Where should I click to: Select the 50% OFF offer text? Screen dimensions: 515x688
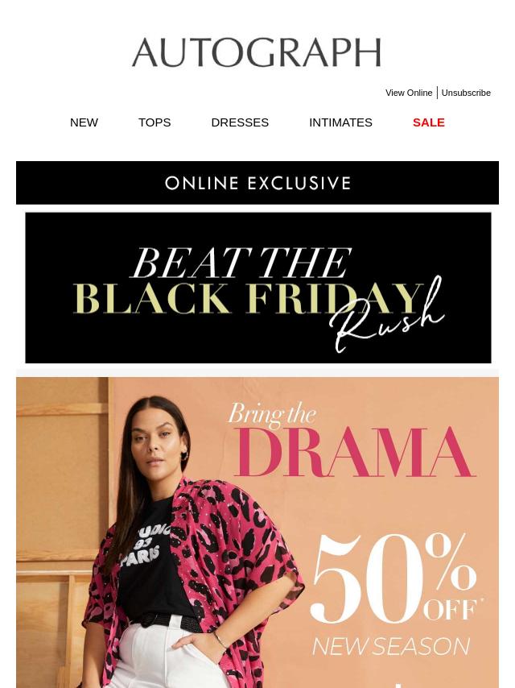click(x=393, y=578)
